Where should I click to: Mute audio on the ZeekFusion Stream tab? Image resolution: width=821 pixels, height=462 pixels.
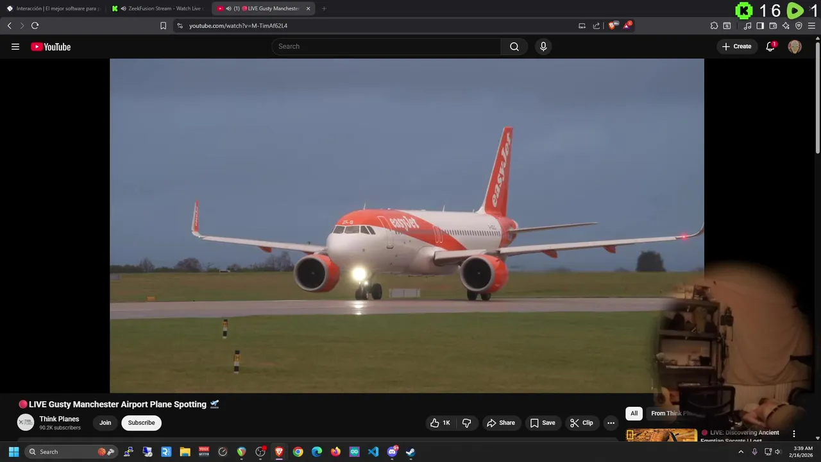coord(123,8)
